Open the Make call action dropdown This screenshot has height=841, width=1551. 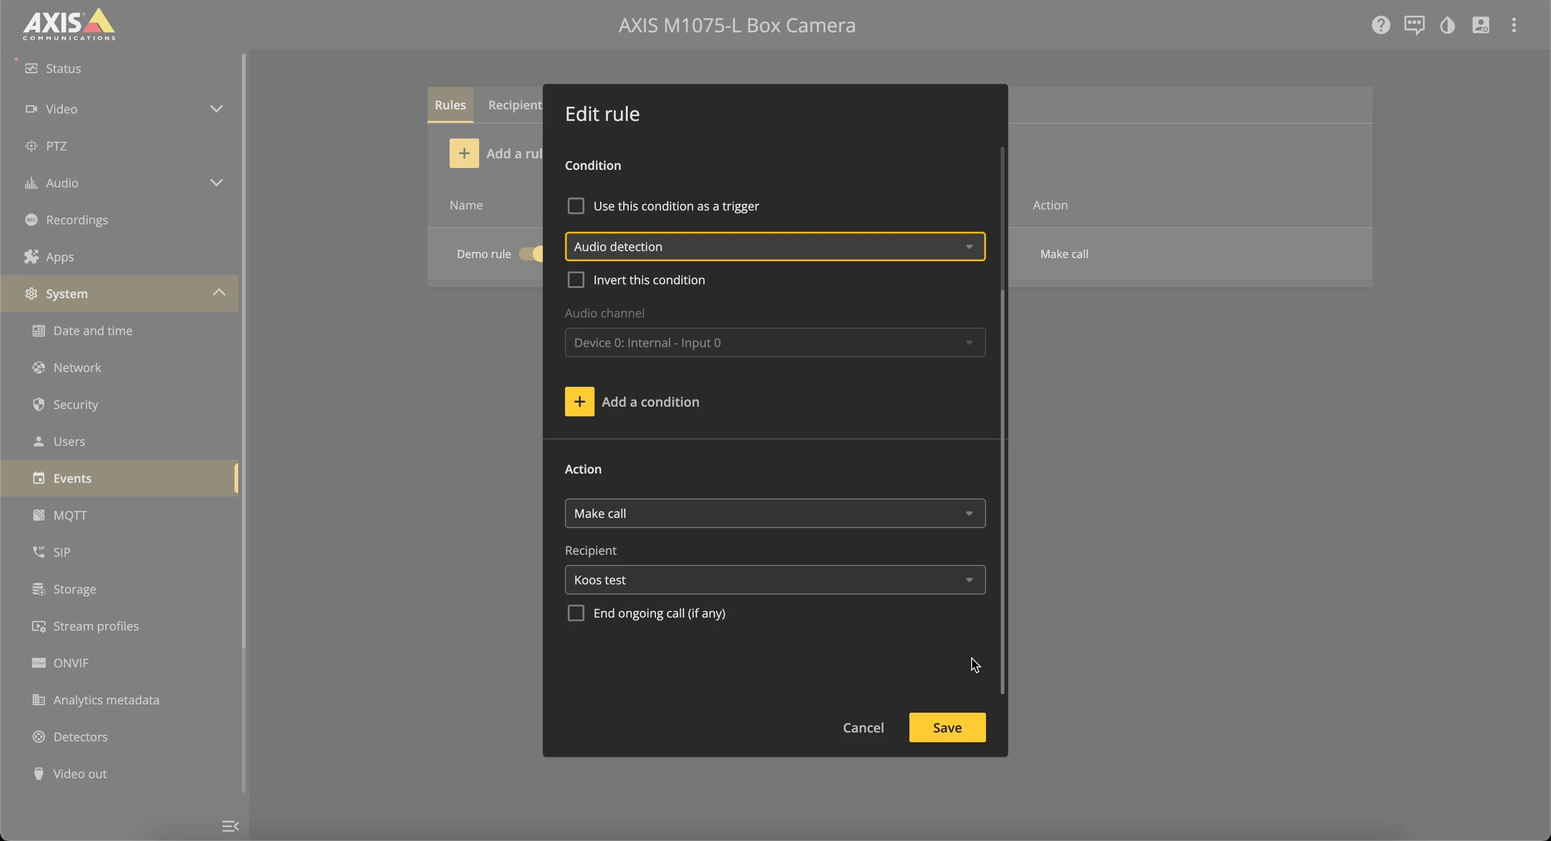775,514
